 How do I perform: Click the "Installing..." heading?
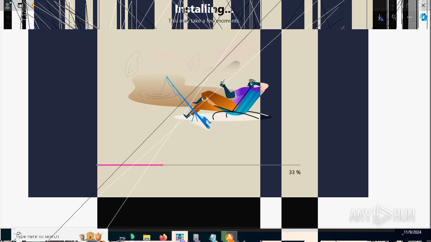click(x=204, y=9)
